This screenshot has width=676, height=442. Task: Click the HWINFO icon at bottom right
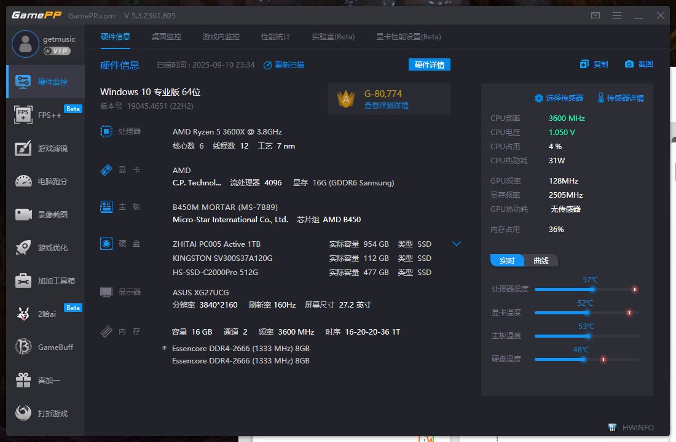(x=611, y=427)
